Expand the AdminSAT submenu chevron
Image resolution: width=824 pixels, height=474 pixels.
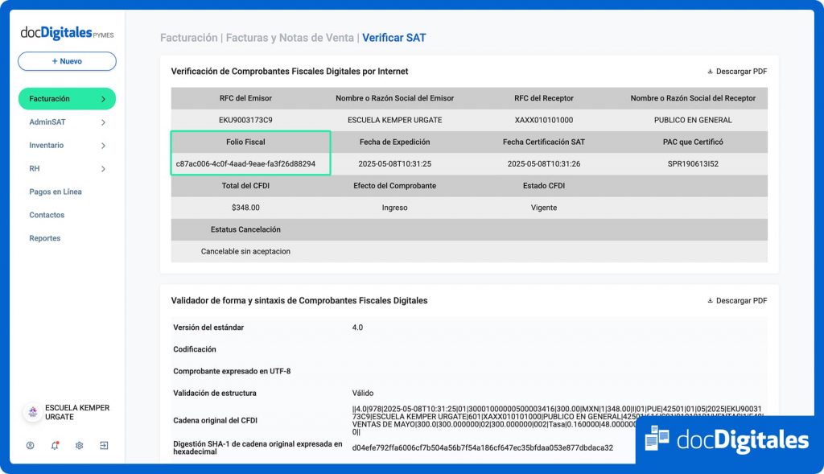[x=103, y=122]
